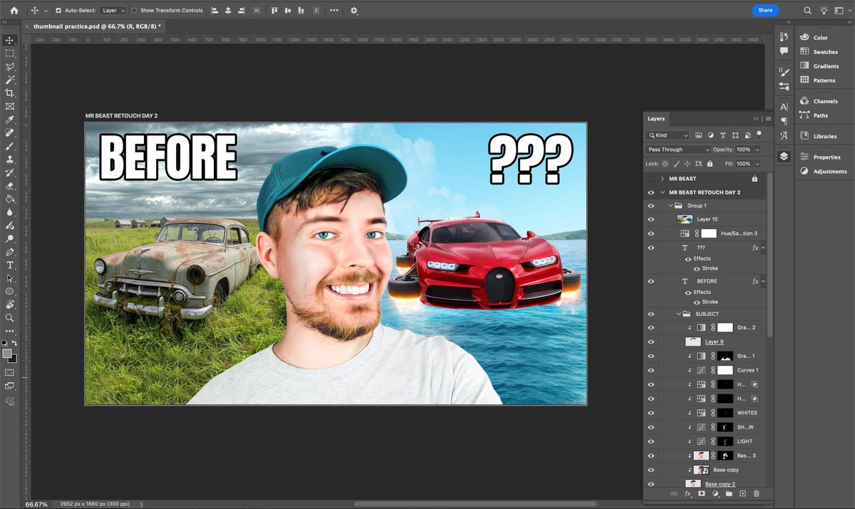Select the Path Selection tool
Screen dimensions: 855x509
click(x=10, y=278)
